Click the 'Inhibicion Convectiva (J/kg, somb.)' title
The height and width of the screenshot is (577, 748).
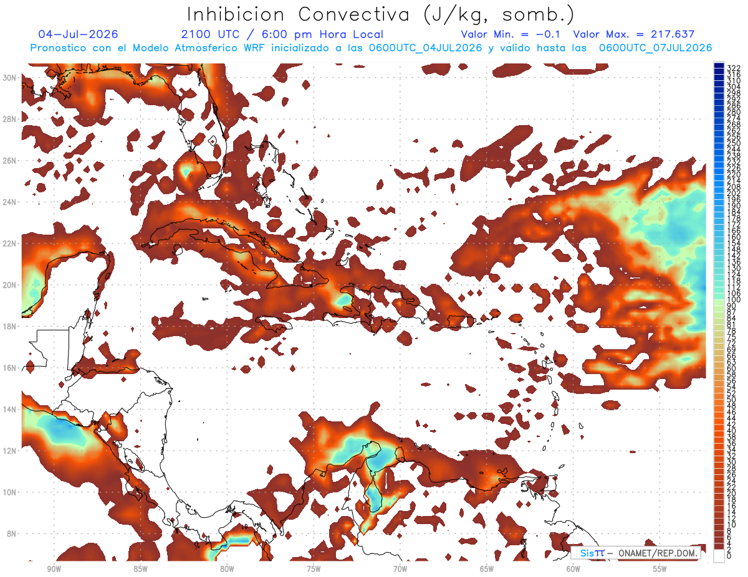pos(381,14)
